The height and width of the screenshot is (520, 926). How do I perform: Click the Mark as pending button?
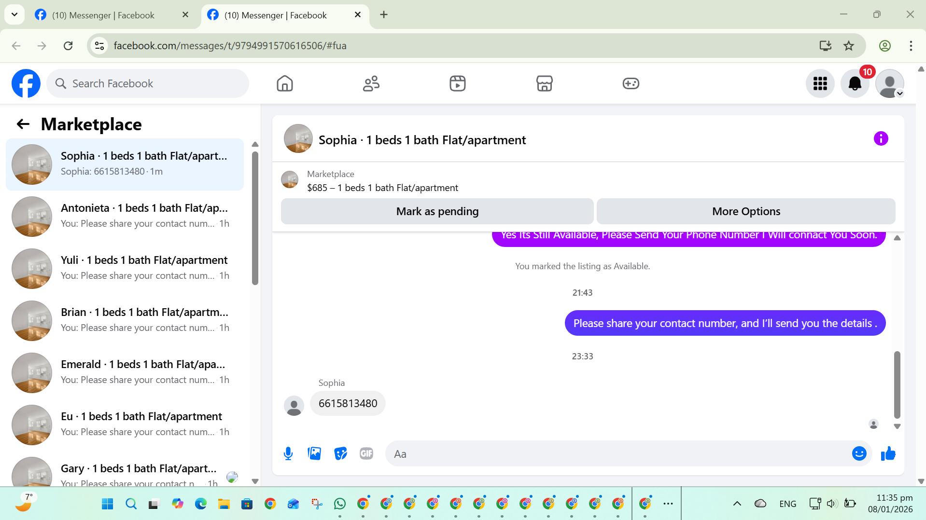437,211
